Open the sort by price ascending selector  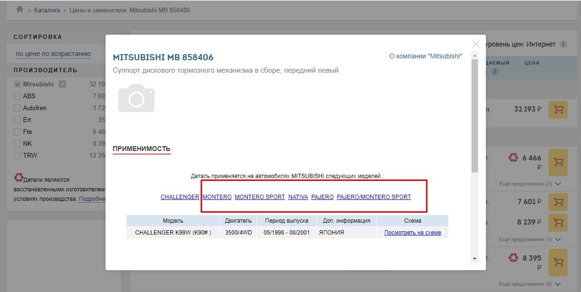click(x=53, y=54)
